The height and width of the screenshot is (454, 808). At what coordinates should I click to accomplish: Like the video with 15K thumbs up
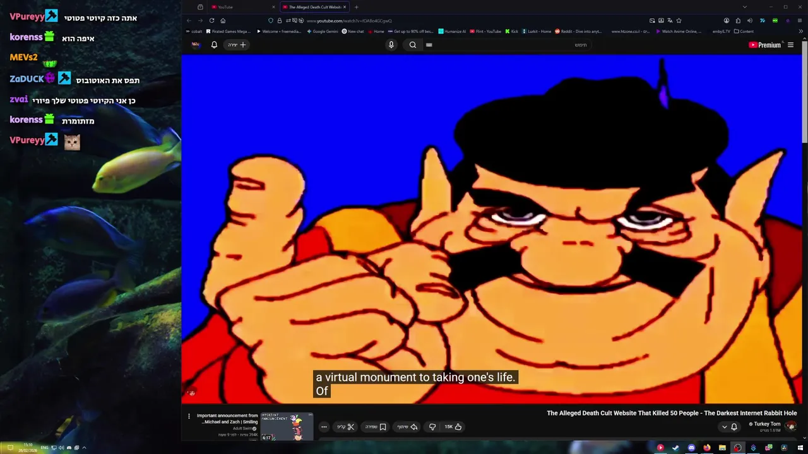pyautogui.click(x=453, y=427)
